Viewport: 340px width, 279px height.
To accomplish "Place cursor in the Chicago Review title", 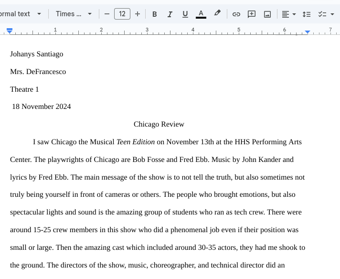I will coord(159,124).
